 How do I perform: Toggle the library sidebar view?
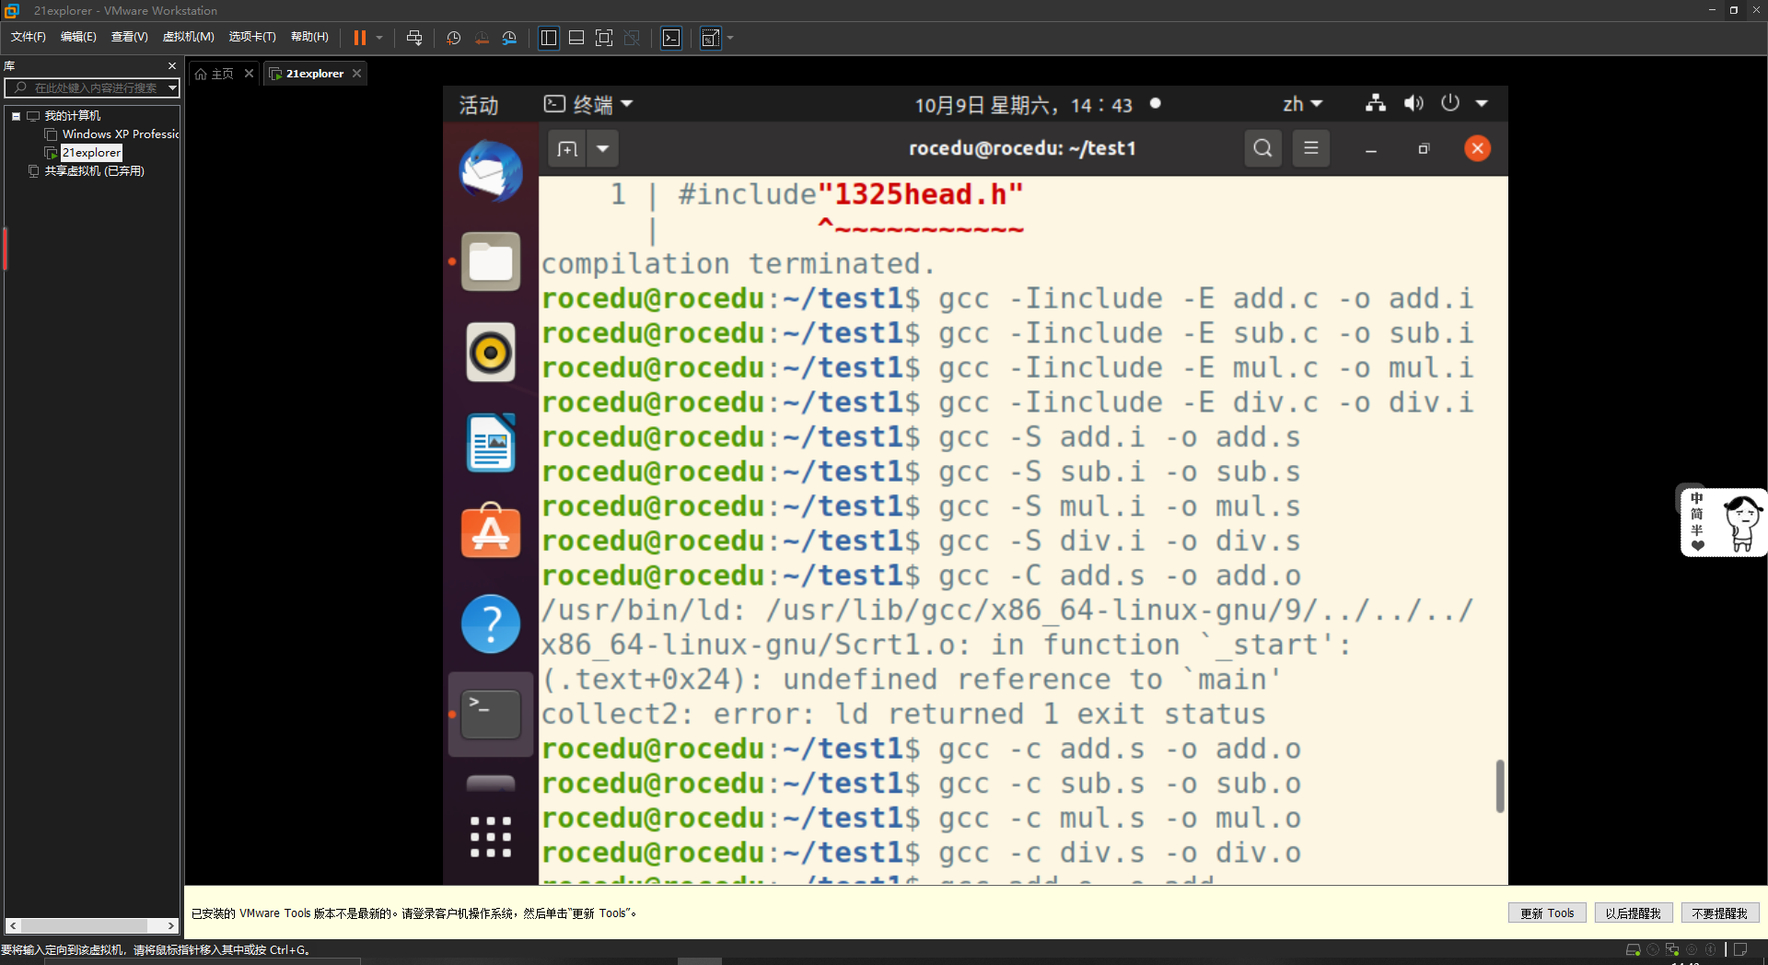[549, 38]
